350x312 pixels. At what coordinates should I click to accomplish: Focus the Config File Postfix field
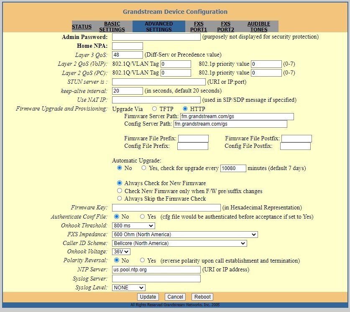pyautogui.click(x=295, y=146)
